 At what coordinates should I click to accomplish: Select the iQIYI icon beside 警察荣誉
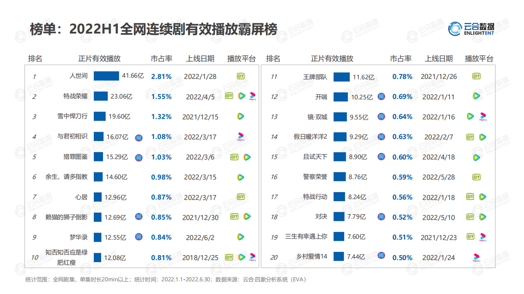coord(476,177)
